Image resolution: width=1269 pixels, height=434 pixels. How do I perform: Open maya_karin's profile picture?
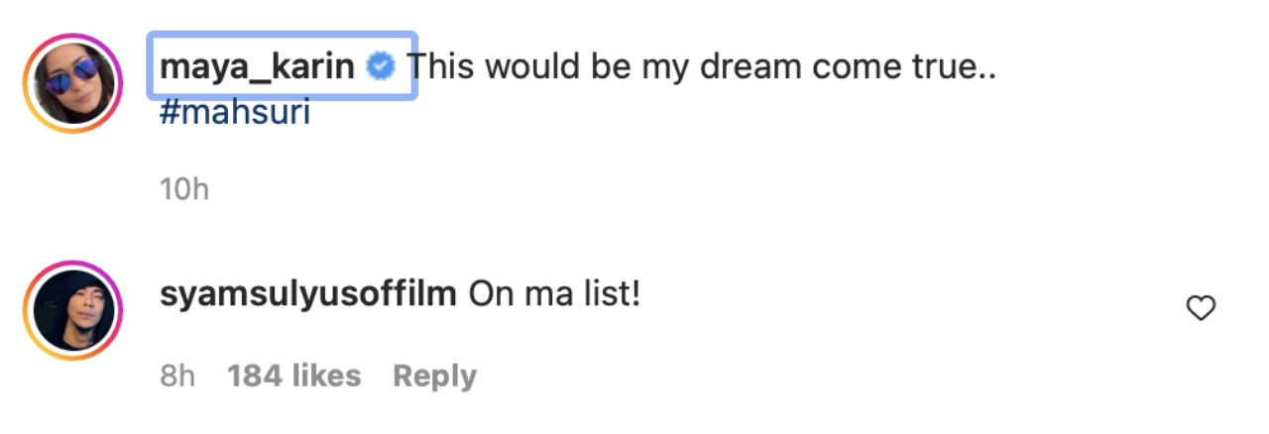click(x=71, y=84)
